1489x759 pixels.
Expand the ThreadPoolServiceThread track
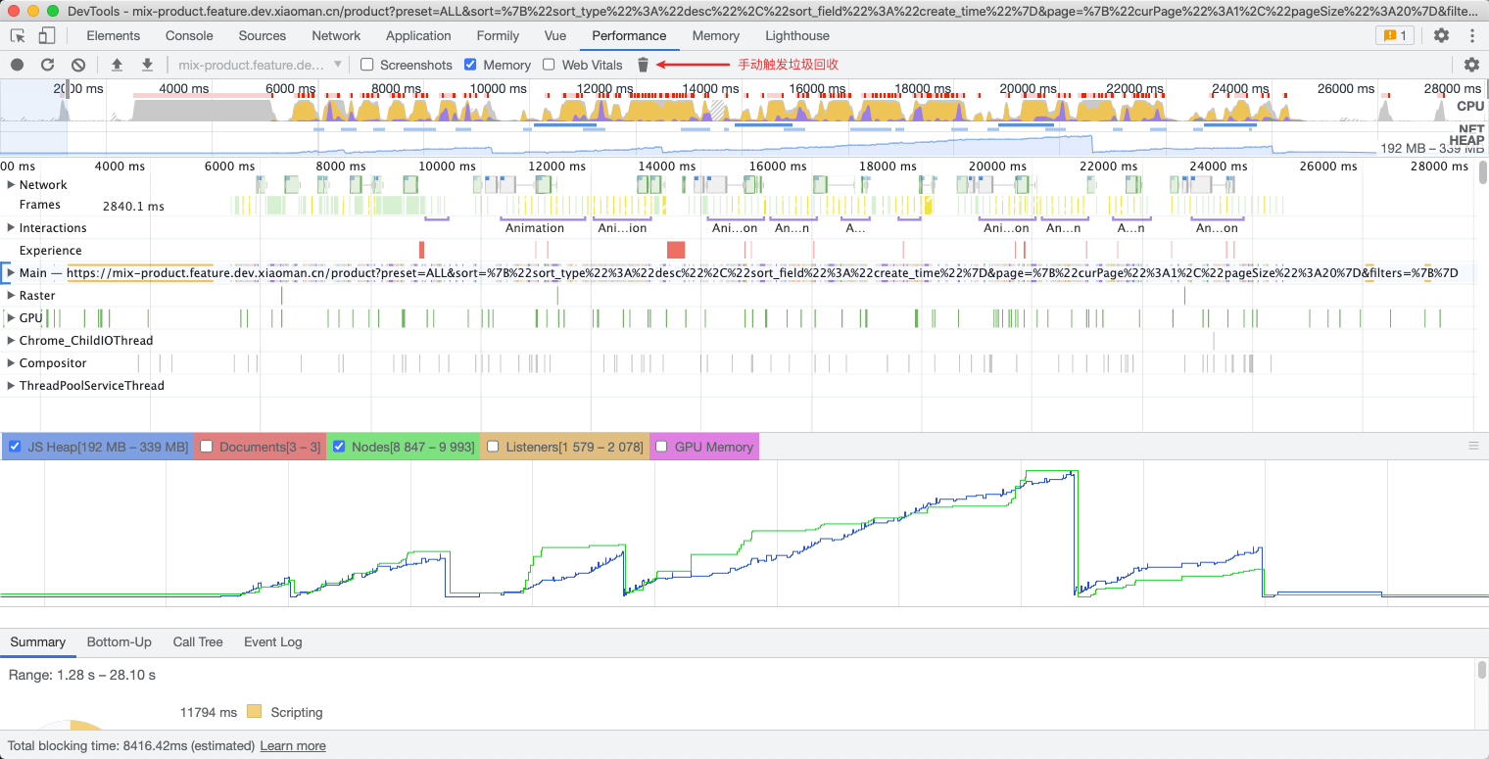pyautogui.click(x=11, y=385)
